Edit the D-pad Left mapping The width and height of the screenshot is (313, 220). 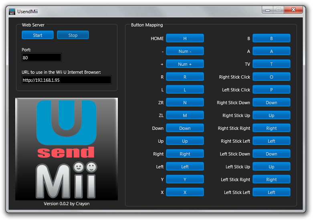point(185,166)
